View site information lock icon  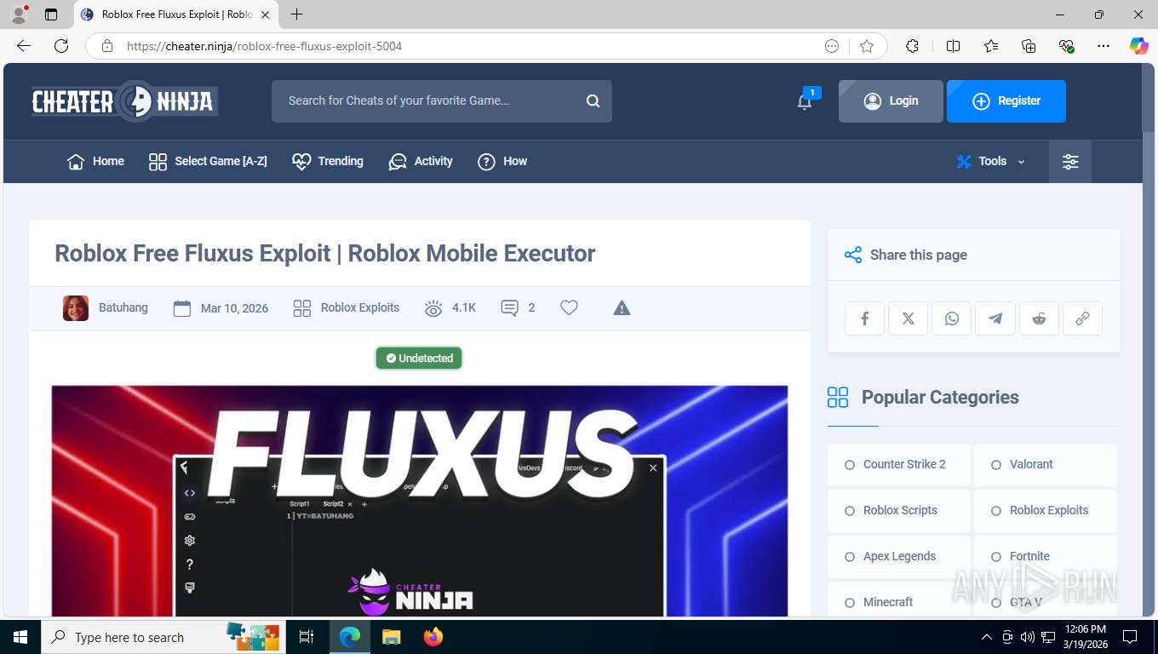107,46
